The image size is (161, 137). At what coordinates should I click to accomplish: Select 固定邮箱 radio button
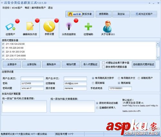click(93, 83)
